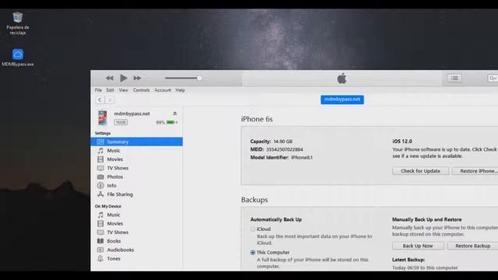Viewport: 498px width, 280px height.
Task: Click the Restore iPhone button
Action: 475,171
